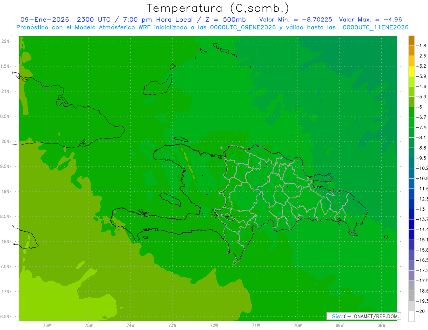The width and height of the screenshot is (428, 330).
Task: Click the "-3.2" color scale label
Action: tap(422, 66)
